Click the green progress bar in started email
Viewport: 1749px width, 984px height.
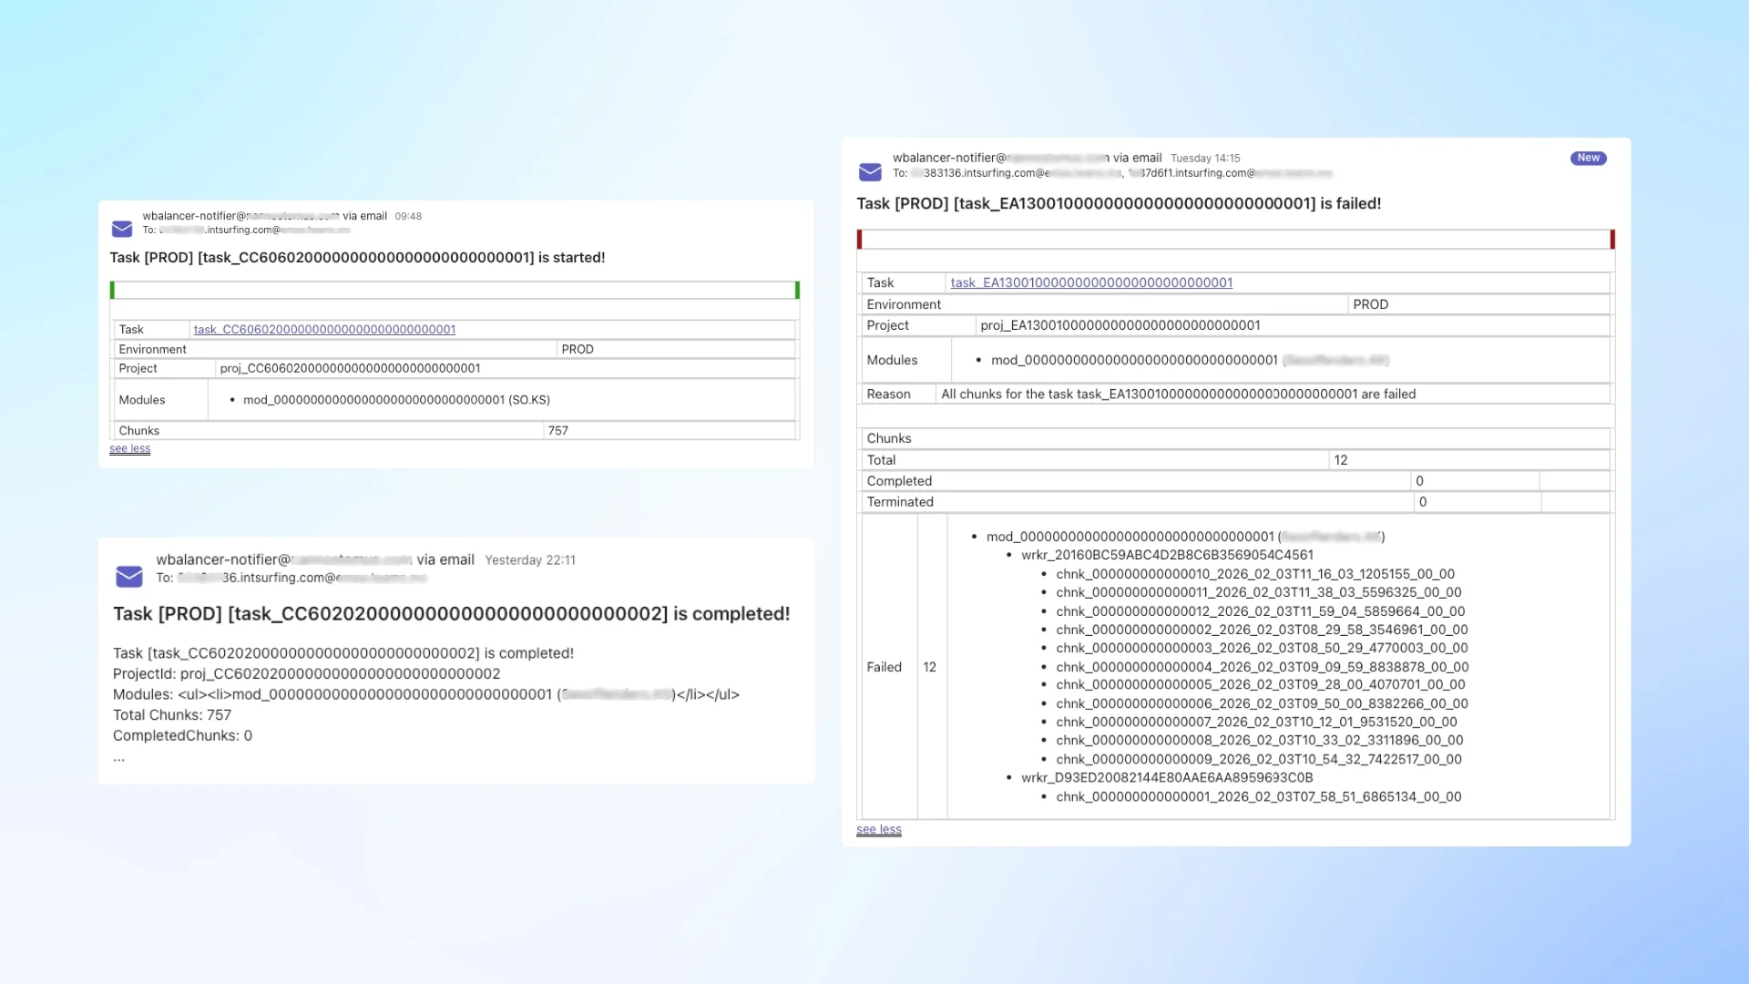click(454, 290)
